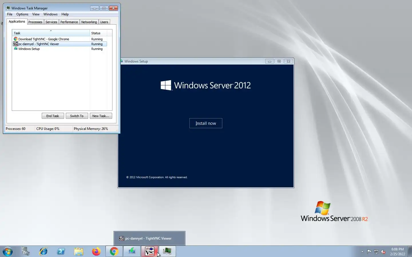Switch to the Processes tab
Image resolution: width=412 pixels, height=257 pixels.
click(35, 22)
